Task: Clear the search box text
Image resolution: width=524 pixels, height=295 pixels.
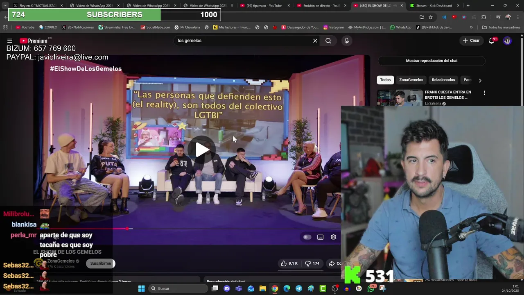Action: click(315, 41)
